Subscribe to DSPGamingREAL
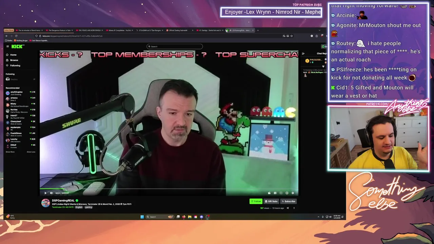 coord(289,201)
